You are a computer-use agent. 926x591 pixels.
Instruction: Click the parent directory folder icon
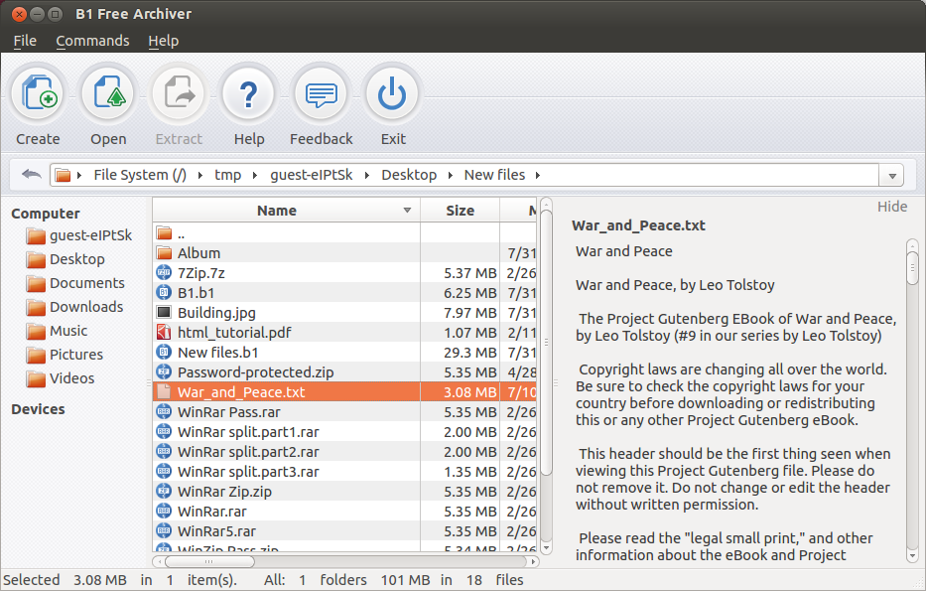pos(164,232)
